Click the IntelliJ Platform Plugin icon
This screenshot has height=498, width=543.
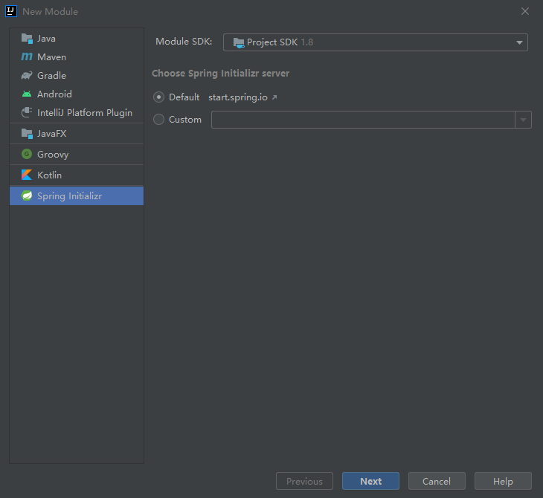(x=27, y=112)
